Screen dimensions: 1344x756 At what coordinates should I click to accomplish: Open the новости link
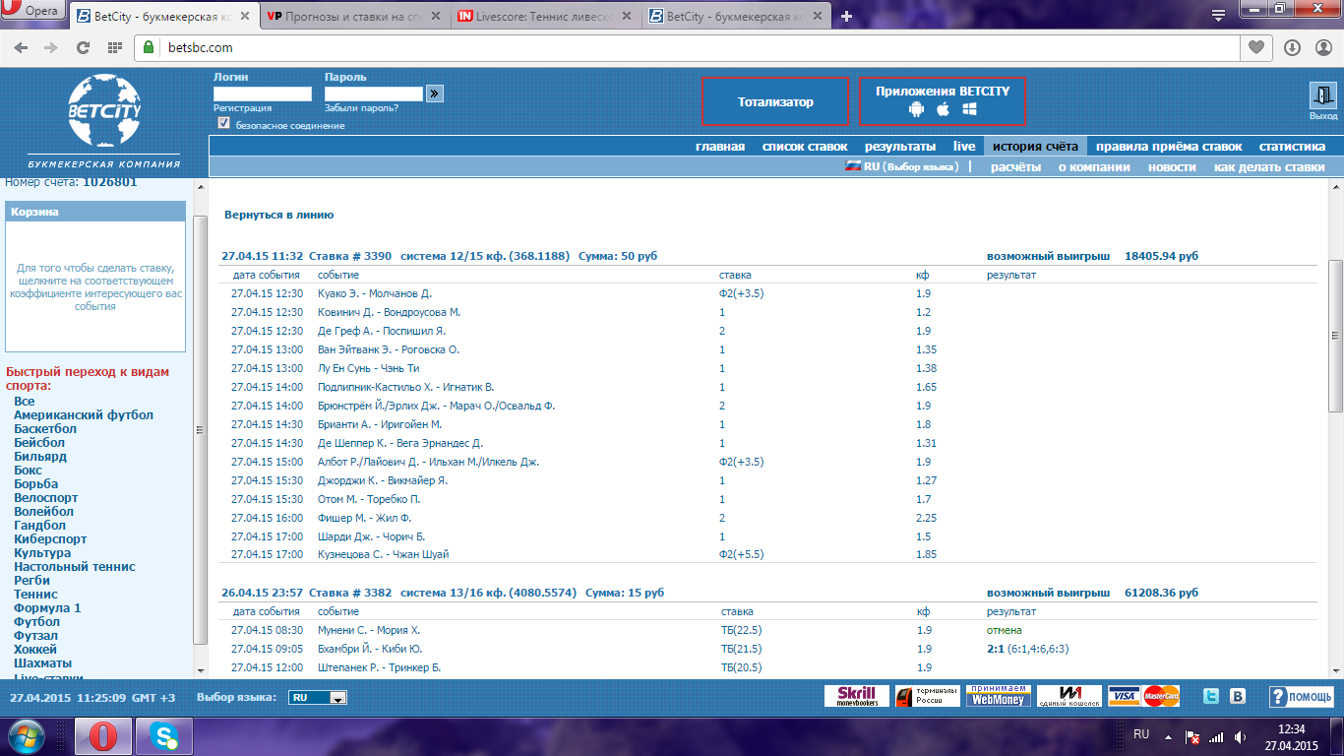tap(1172, 167)
